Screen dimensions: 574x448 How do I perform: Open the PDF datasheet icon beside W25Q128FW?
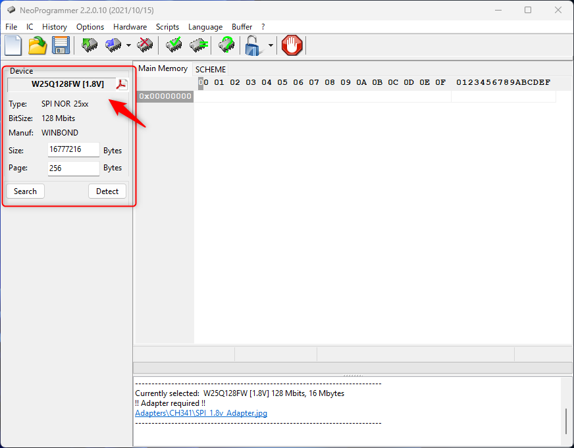(122, 84)
